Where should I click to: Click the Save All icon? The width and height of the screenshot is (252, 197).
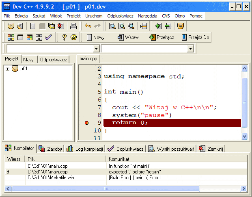(52, 26)
